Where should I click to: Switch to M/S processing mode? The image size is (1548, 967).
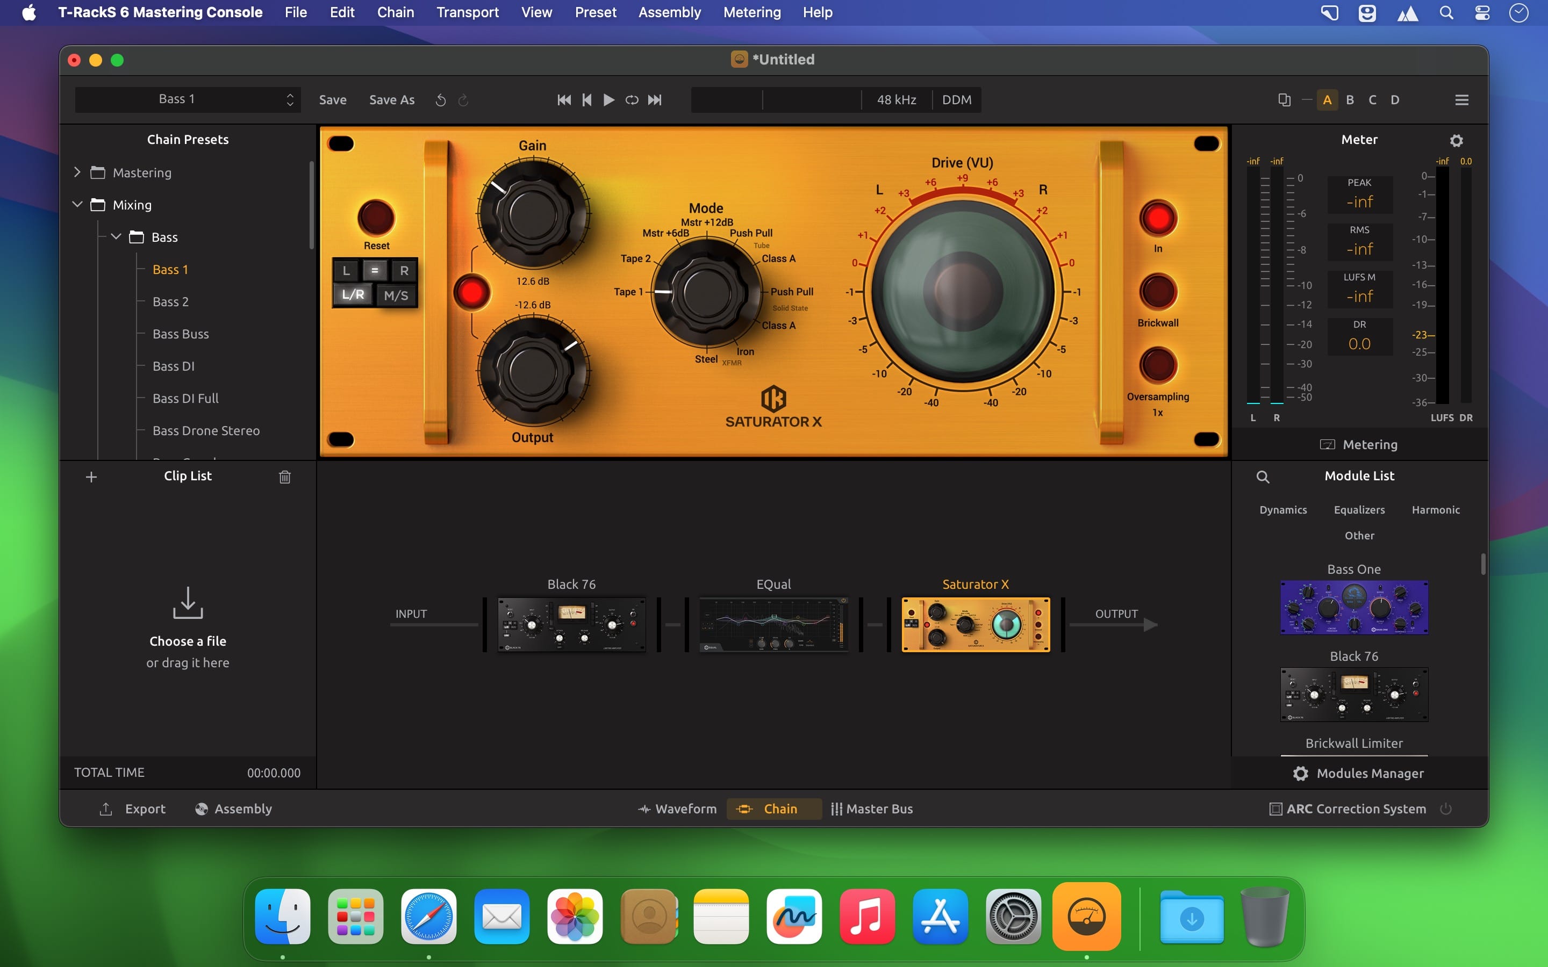396,295
